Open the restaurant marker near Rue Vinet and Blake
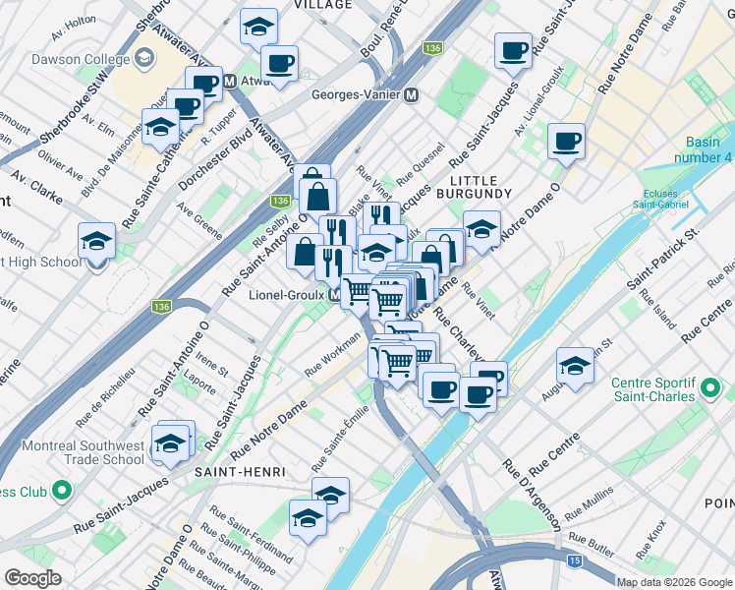 click(x=381, y=216)
